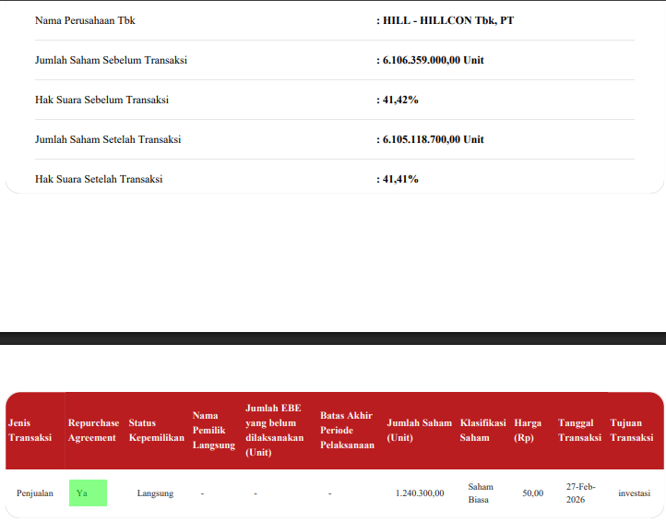Select the 'HILL - HILLCON Tbk, PT' value
Image resolution: width=666 pixels, height=522 pixels.
(x=448, y=20)
